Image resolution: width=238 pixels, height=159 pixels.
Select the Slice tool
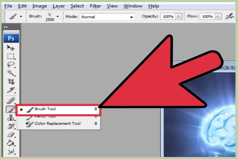[11, 90]
